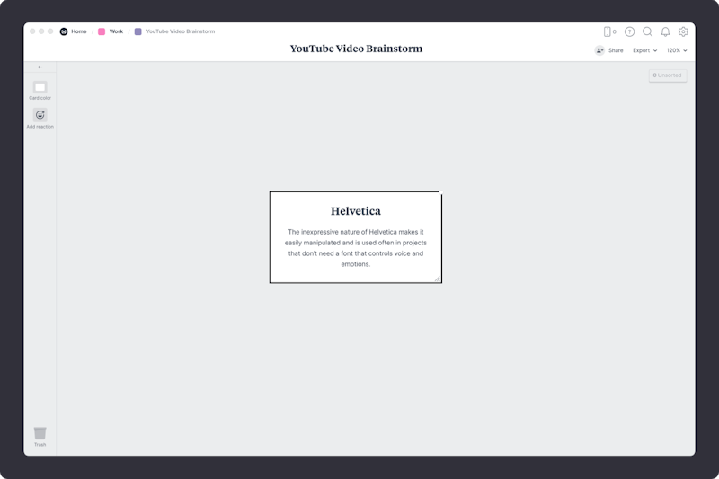Expand the Export dropdown
The height and width of the screenshot is (479, 719).
point(644,50)
